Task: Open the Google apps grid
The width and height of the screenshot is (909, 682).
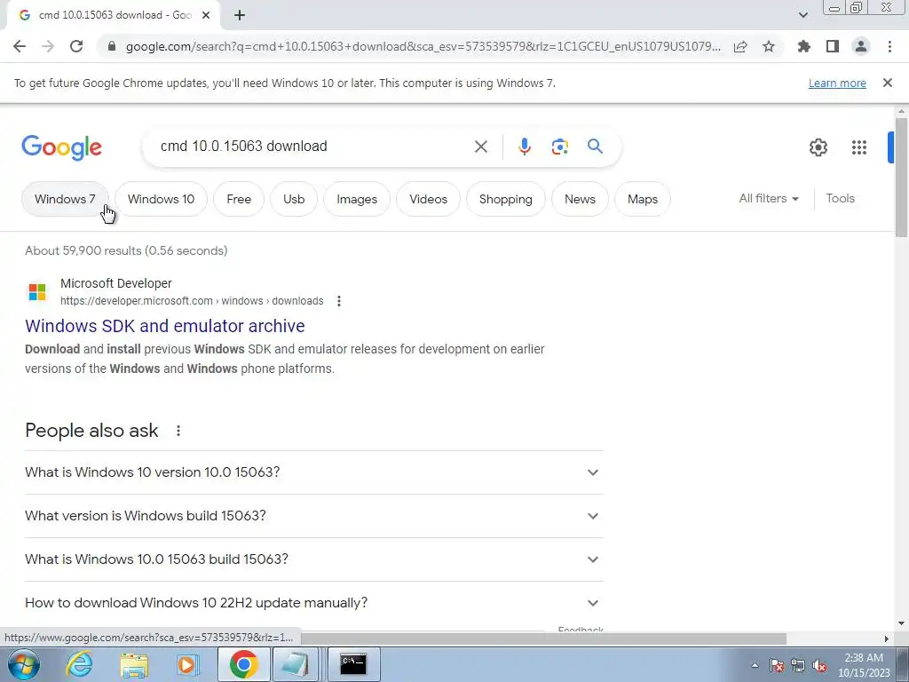Action: point(859,147)
